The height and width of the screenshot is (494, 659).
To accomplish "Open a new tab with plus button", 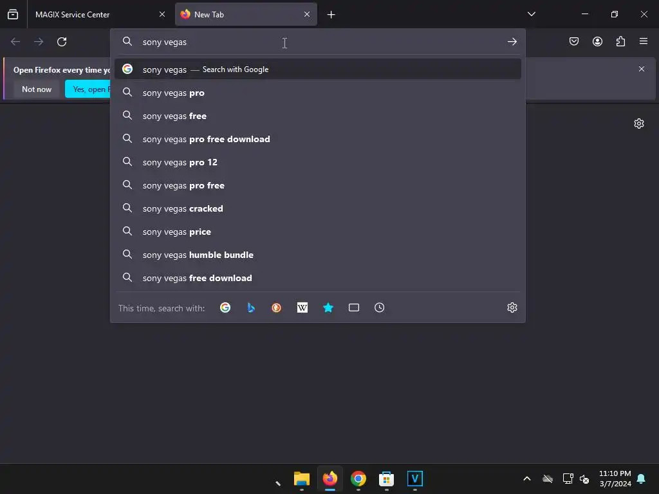I will 331,15.
